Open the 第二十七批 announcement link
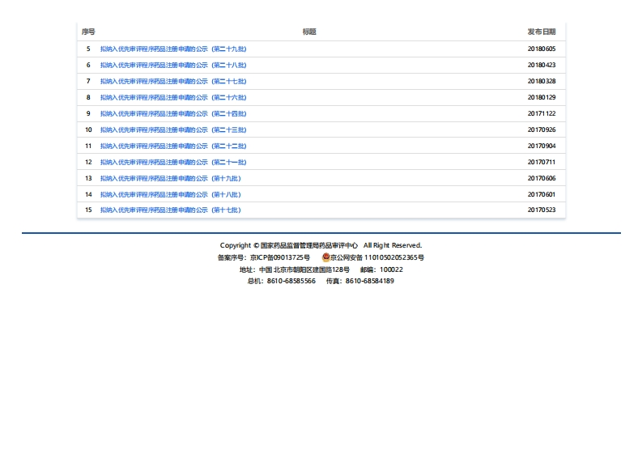This screenshot has width=642, height=454. [x=173, y=82]
